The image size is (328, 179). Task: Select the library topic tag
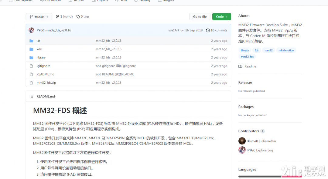[x=244, y=50]
